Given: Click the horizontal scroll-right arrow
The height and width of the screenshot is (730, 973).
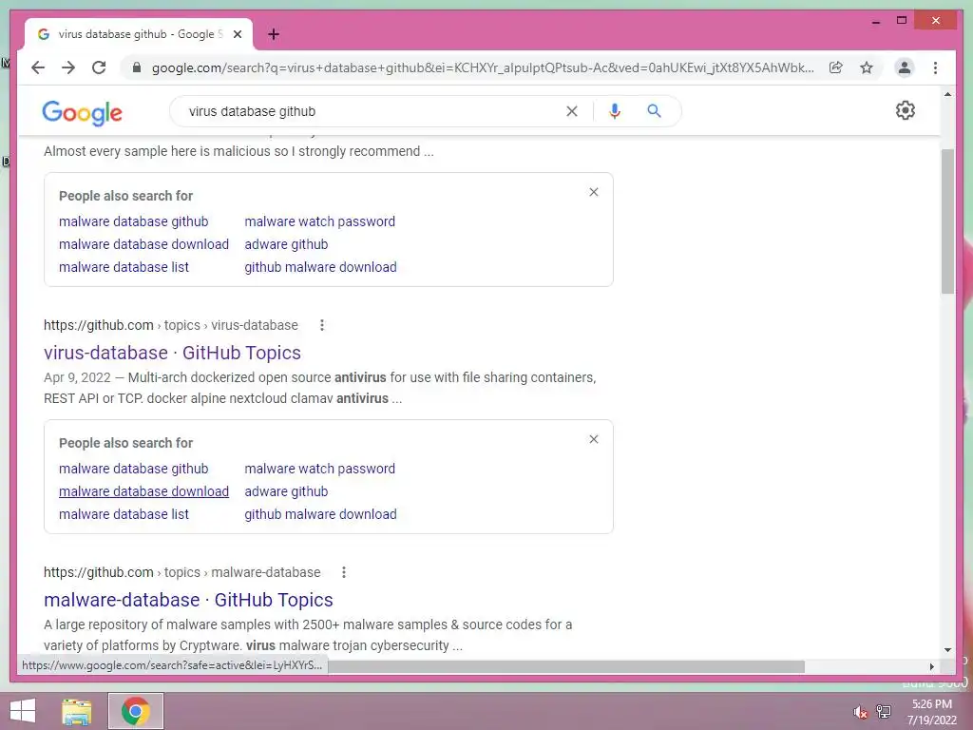Looking at the screenshot, I should point(931,666).
